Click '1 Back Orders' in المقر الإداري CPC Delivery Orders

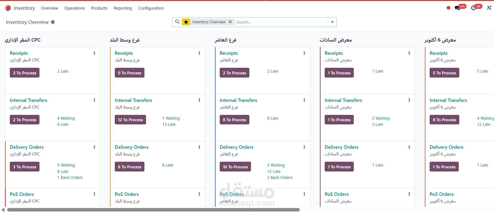point(70,178)
